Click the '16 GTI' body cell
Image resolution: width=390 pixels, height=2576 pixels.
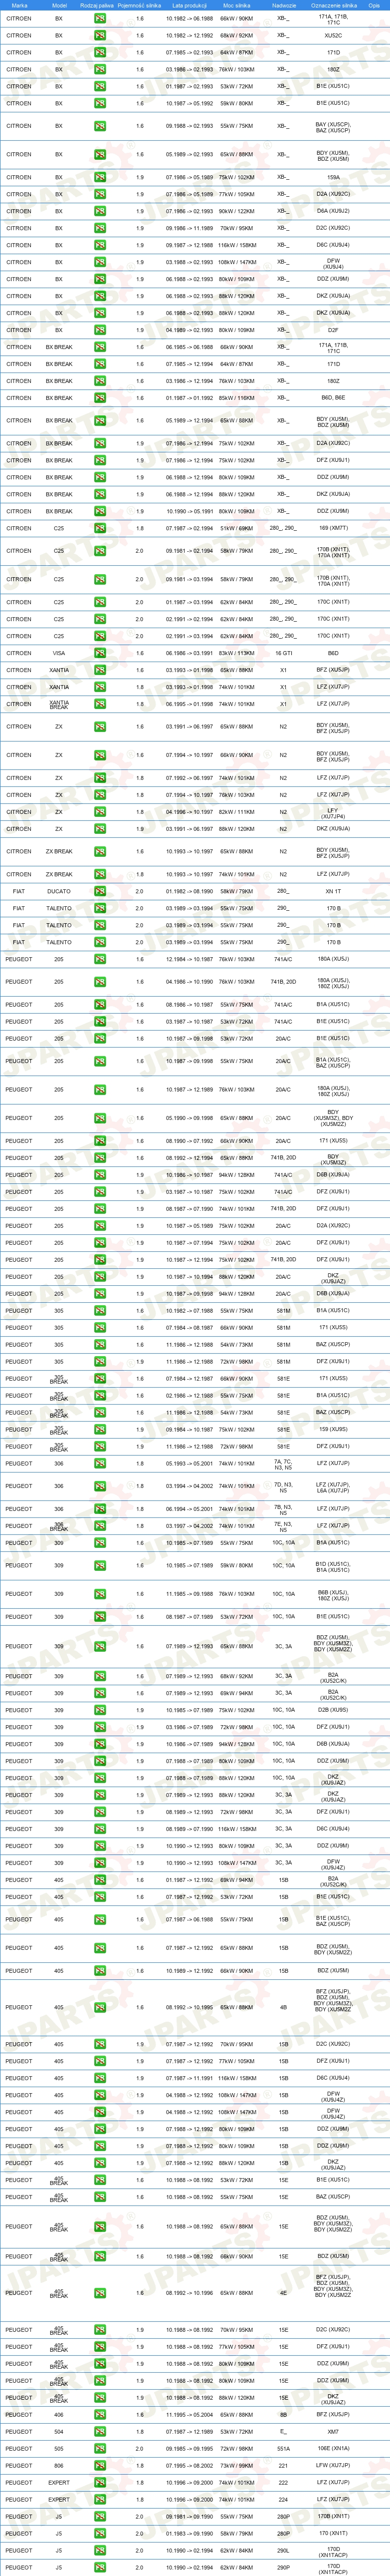pos(283,653)
